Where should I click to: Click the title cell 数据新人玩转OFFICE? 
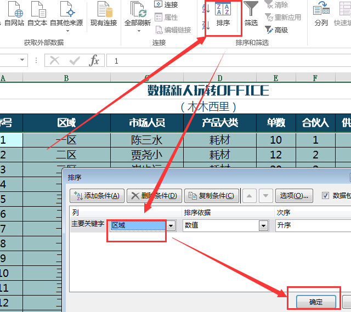click(208, 90)
